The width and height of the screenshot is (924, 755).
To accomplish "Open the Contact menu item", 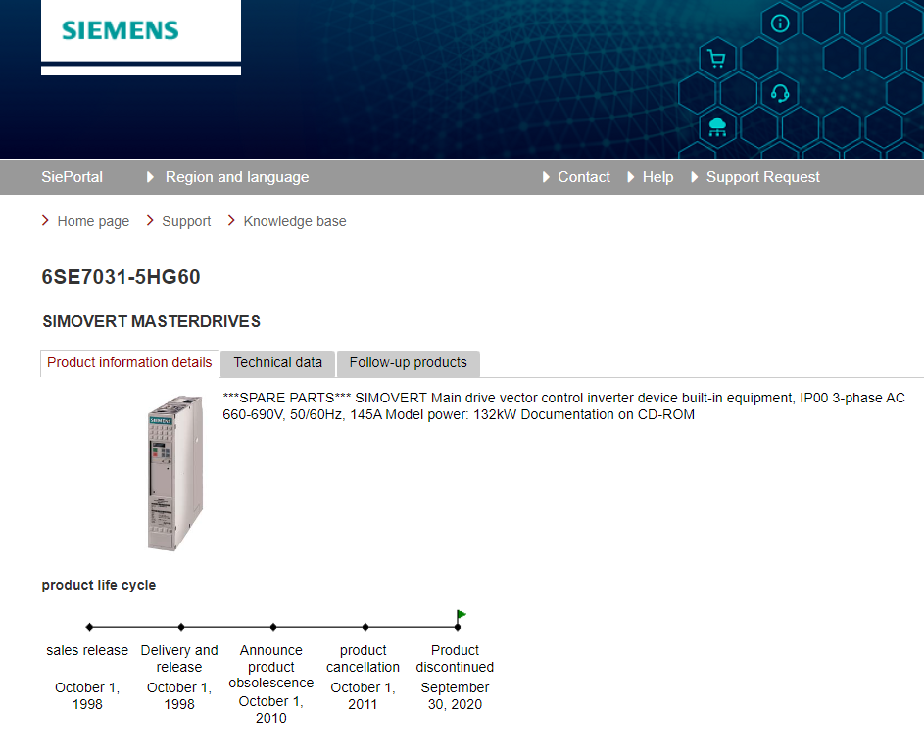I will [583, 177].
